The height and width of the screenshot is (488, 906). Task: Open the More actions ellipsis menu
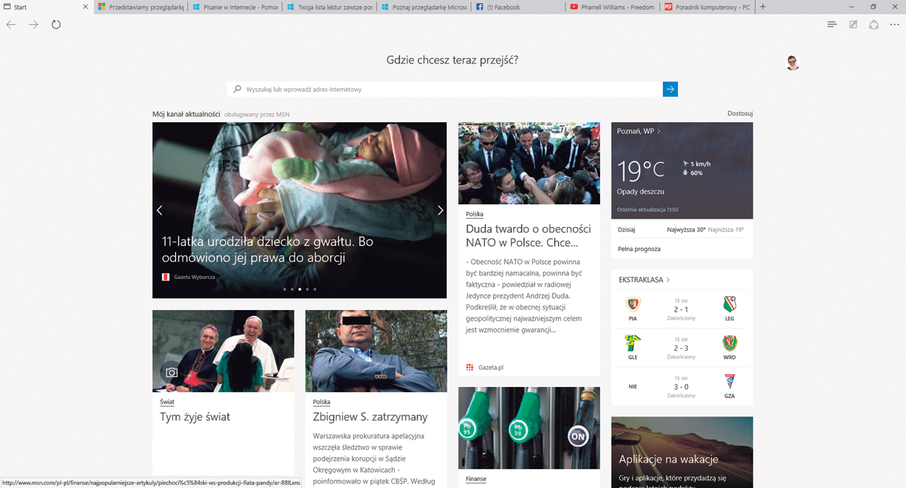(x=895, y=25)
